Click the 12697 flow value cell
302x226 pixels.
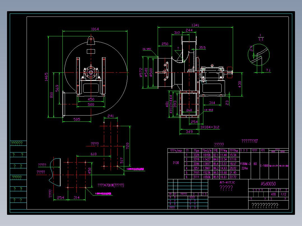[207, 164]
